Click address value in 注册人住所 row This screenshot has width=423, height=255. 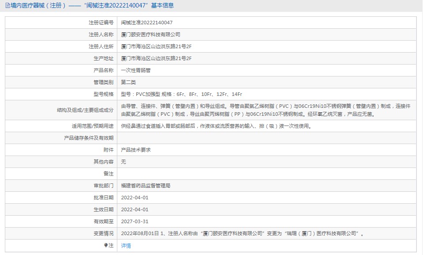(x=156, y=46)
